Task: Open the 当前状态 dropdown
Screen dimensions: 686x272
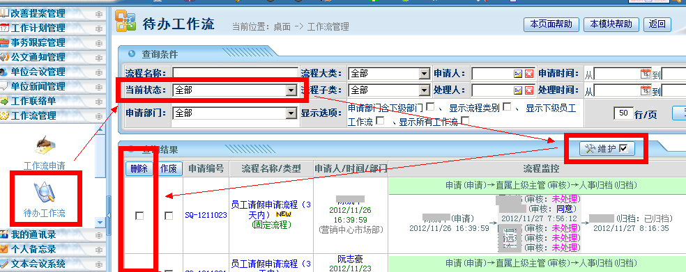Action: [x=235, y=90]
